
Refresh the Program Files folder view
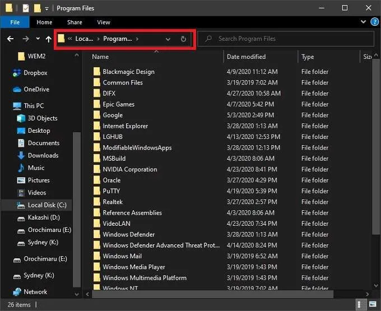(183, 39)
